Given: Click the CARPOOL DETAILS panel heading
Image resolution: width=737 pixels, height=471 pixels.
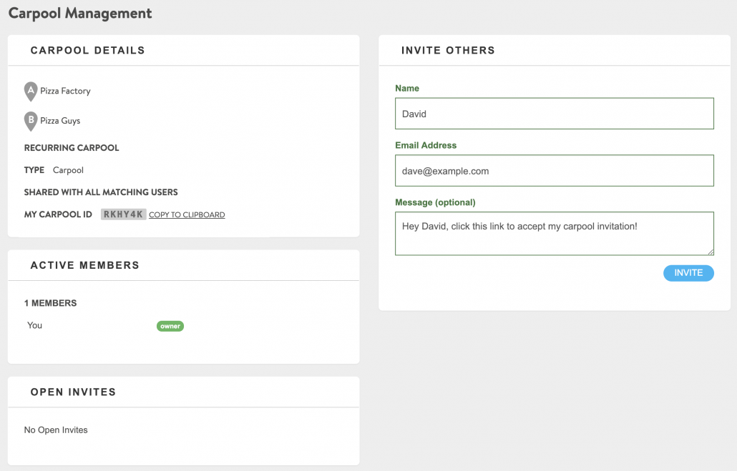Looking at the screenshot, I should click(87, 50).
